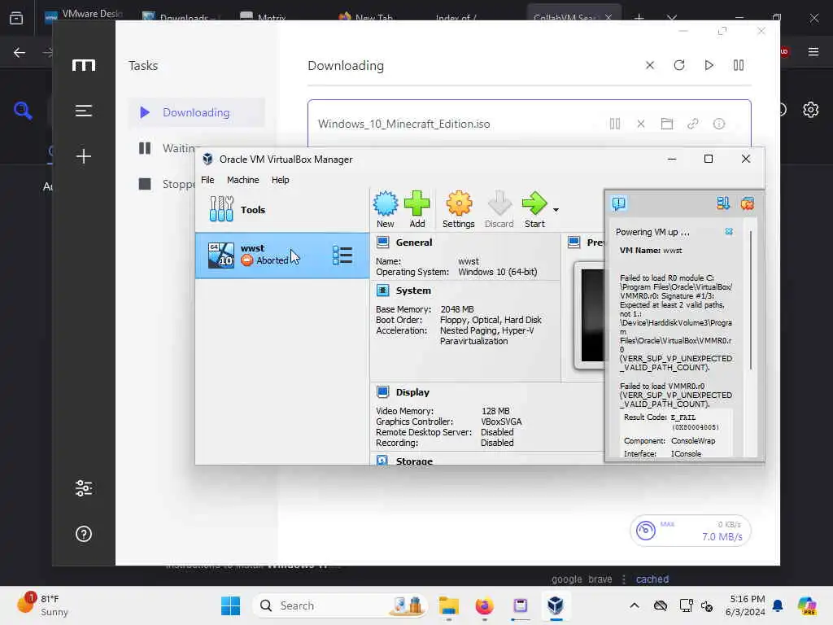Click the weather widget 81°F Sunny
Image resolution: width=833 pixels, height=625 pixels.
tap(44, 605)
